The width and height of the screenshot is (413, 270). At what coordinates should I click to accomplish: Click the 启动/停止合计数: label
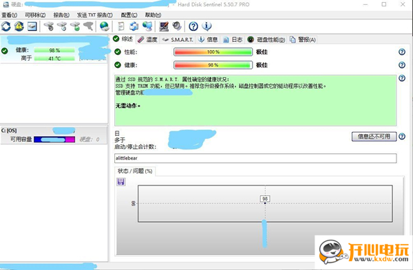click(136, 147)
